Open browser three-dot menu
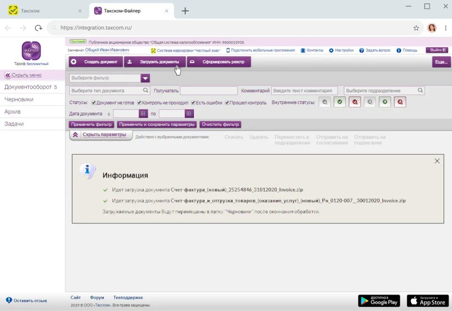This screenshot has height=311, width=452. coord(446,28)
